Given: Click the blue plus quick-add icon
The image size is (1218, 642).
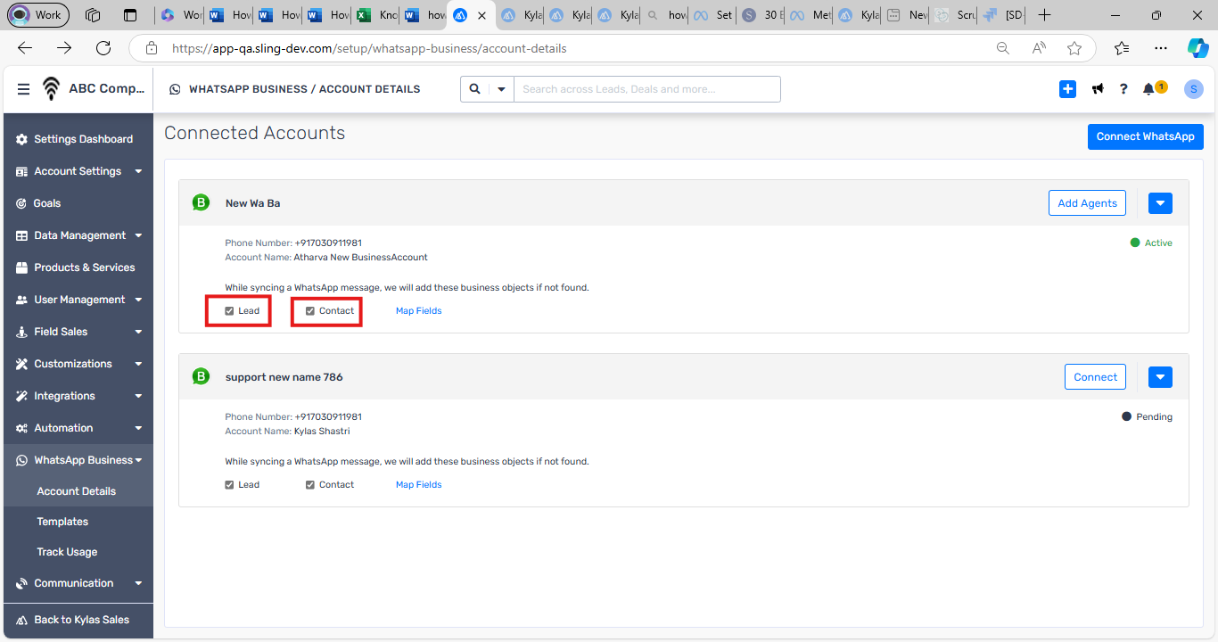Looking at the screenshot, I should coord(1067,89).
